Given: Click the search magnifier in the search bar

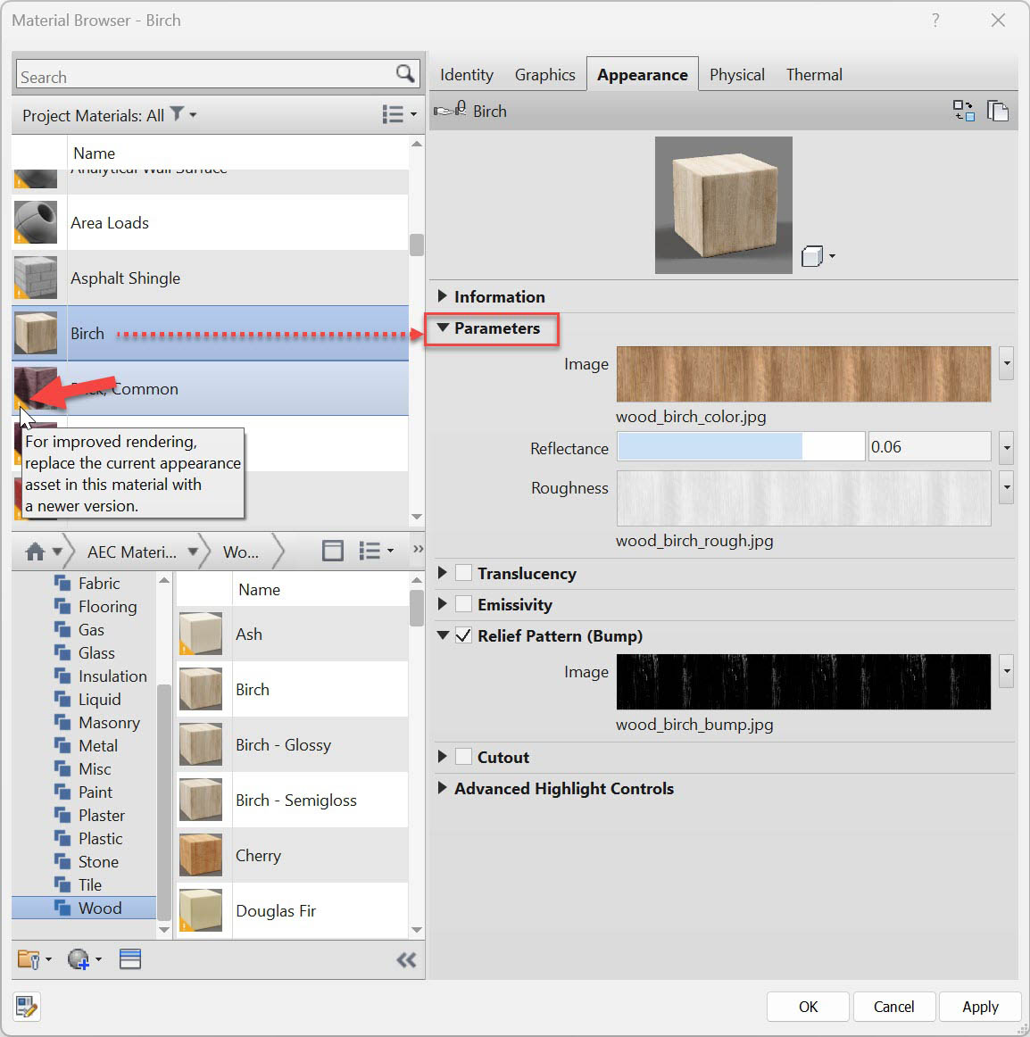Looking at the screenshot, I should point(406,73).
